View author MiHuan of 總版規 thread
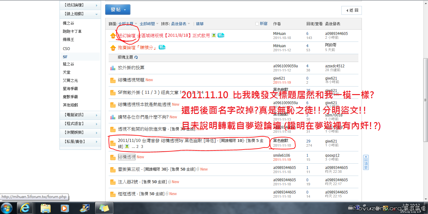Viewport: 428px width, 214px height. coord(279,33)
